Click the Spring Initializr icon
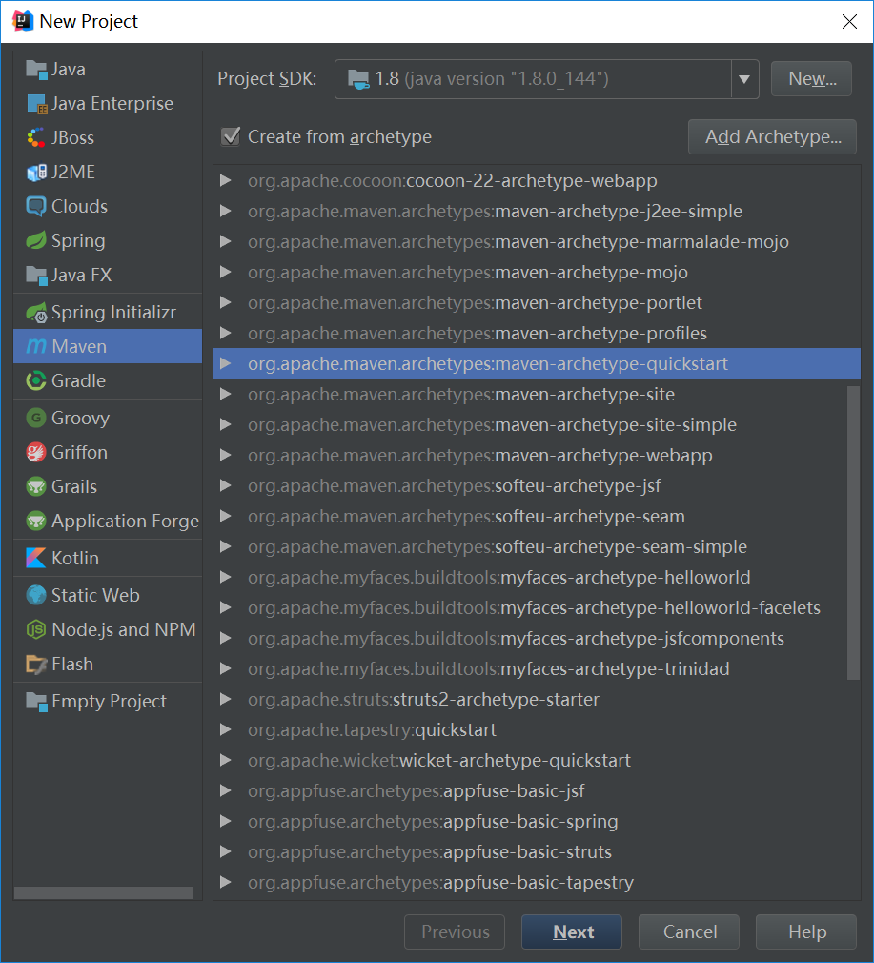 (x=36, y=313)
